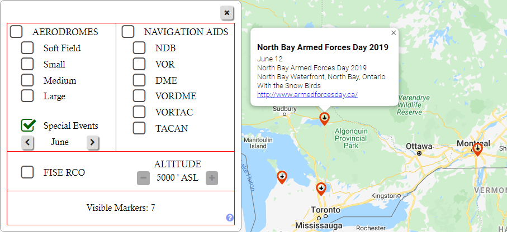Viewport: 507px width, 232px height.
Task: Open the armedforcesday.ca link
Action: [307, 95]
